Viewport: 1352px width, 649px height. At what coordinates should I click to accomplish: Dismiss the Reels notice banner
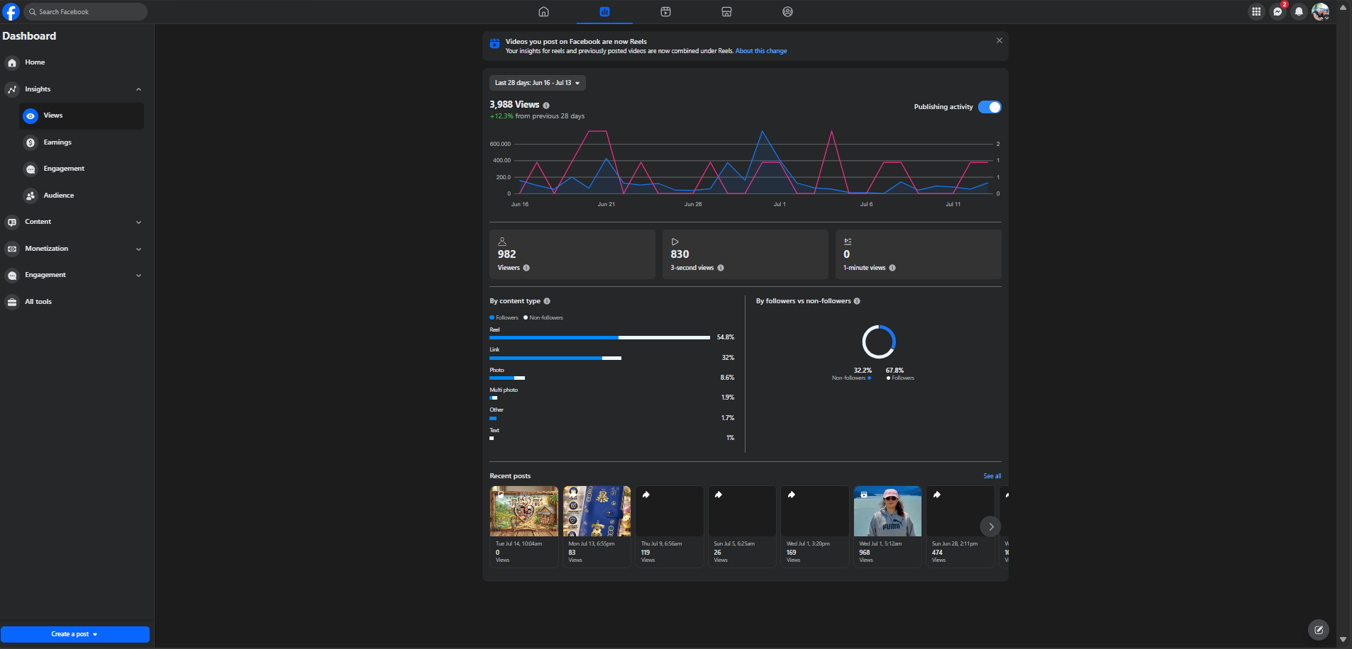(999, 40)
